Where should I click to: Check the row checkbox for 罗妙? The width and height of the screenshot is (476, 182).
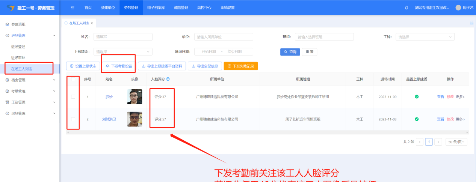[73, 97]
